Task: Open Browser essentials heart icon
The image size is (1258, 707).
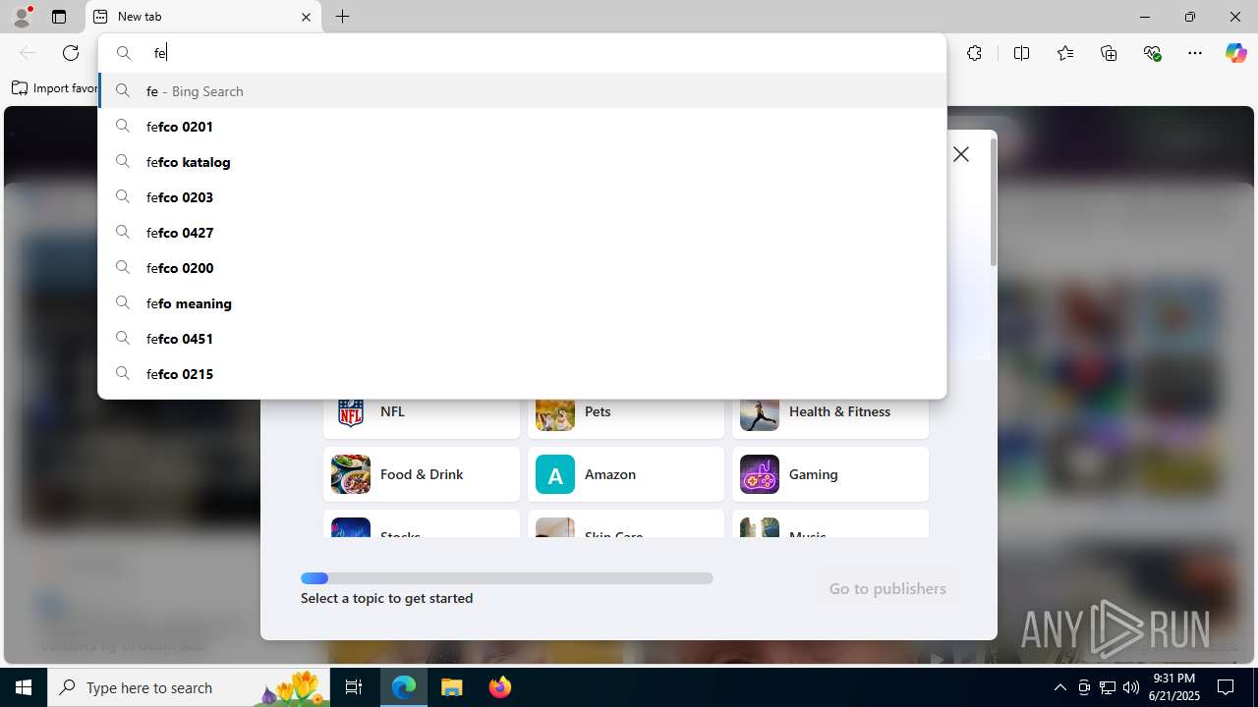Action: click(1152, 53)
